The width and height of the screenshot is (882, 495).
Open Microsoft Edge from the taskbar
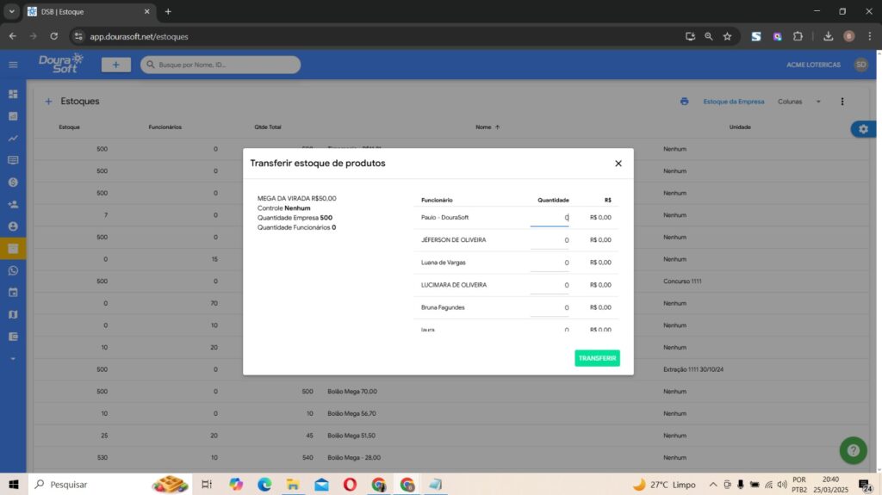[x=264, y=485]
